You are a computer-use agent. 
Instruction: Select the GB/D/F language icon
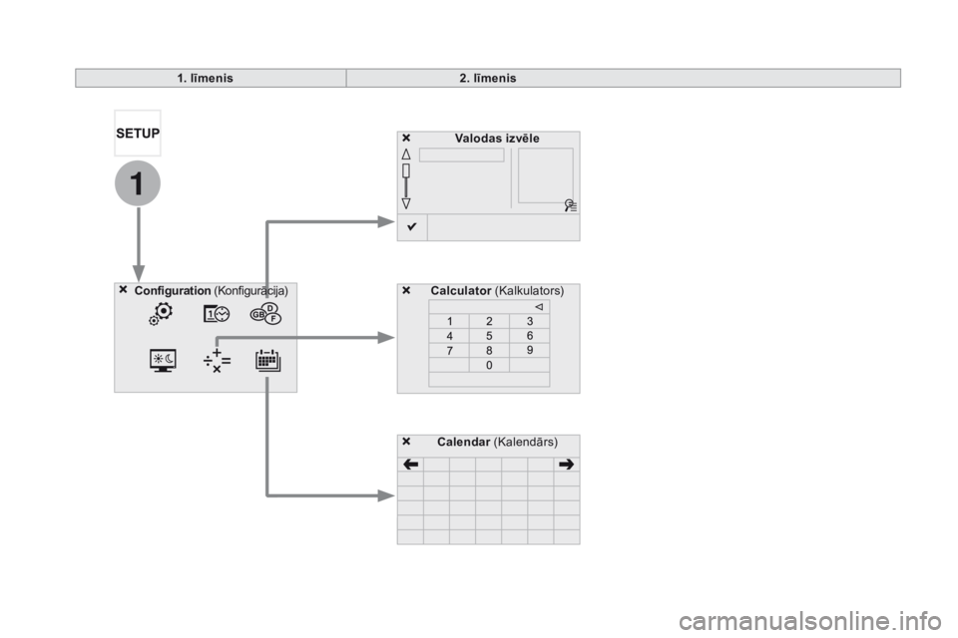tap(266, 313)
